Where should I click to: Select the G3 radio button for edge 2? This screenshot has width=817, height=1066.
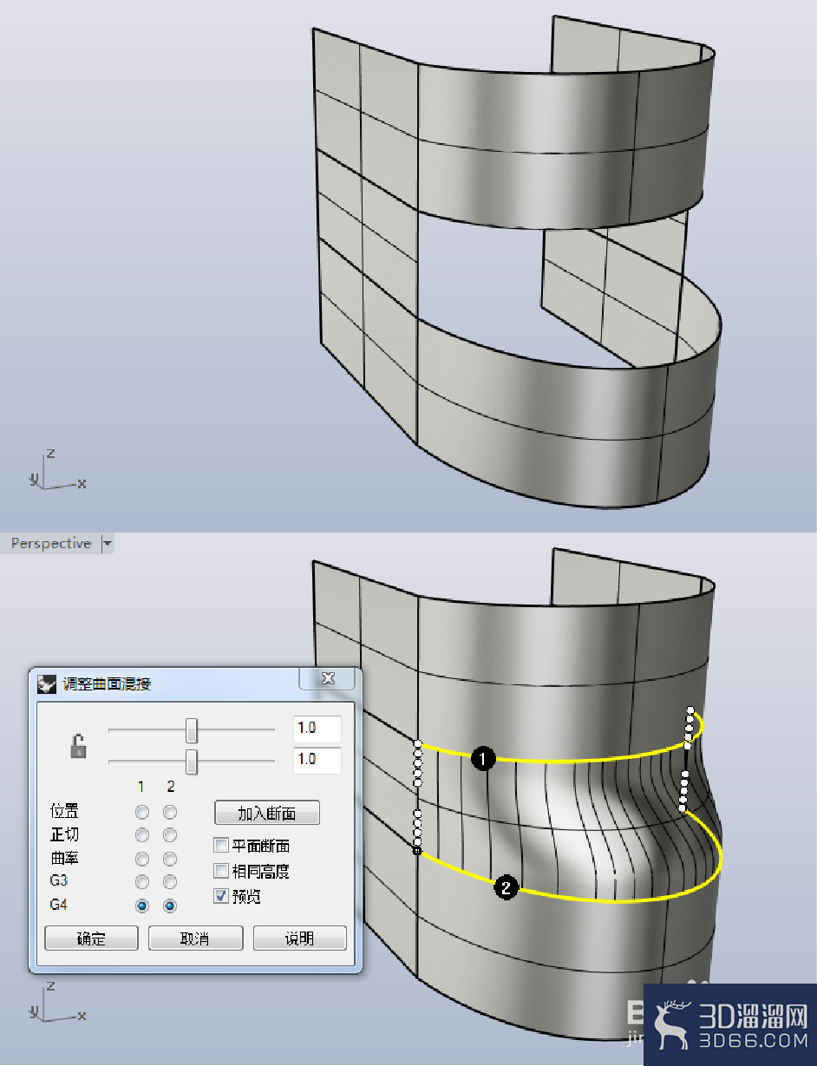click(170, 882)
